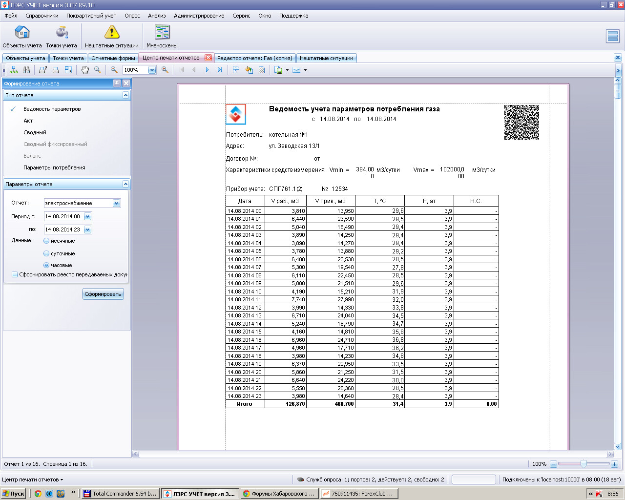Open Точки учета from the main toolbar
The height and width of the screenshot is (500, 625).
click(62, 37)
